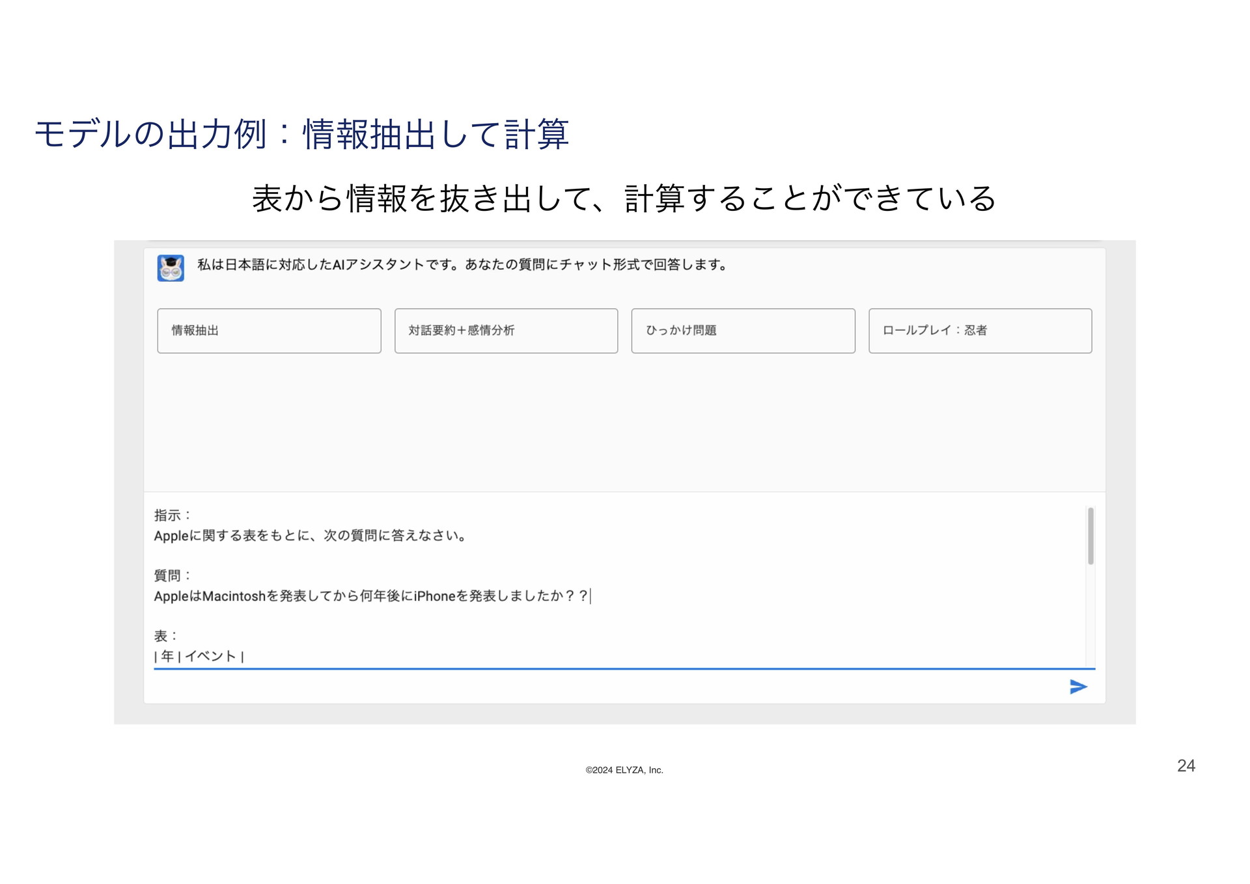
Task: Select the 対話要約+感情分析 example prompt
Action: [506, 331]
